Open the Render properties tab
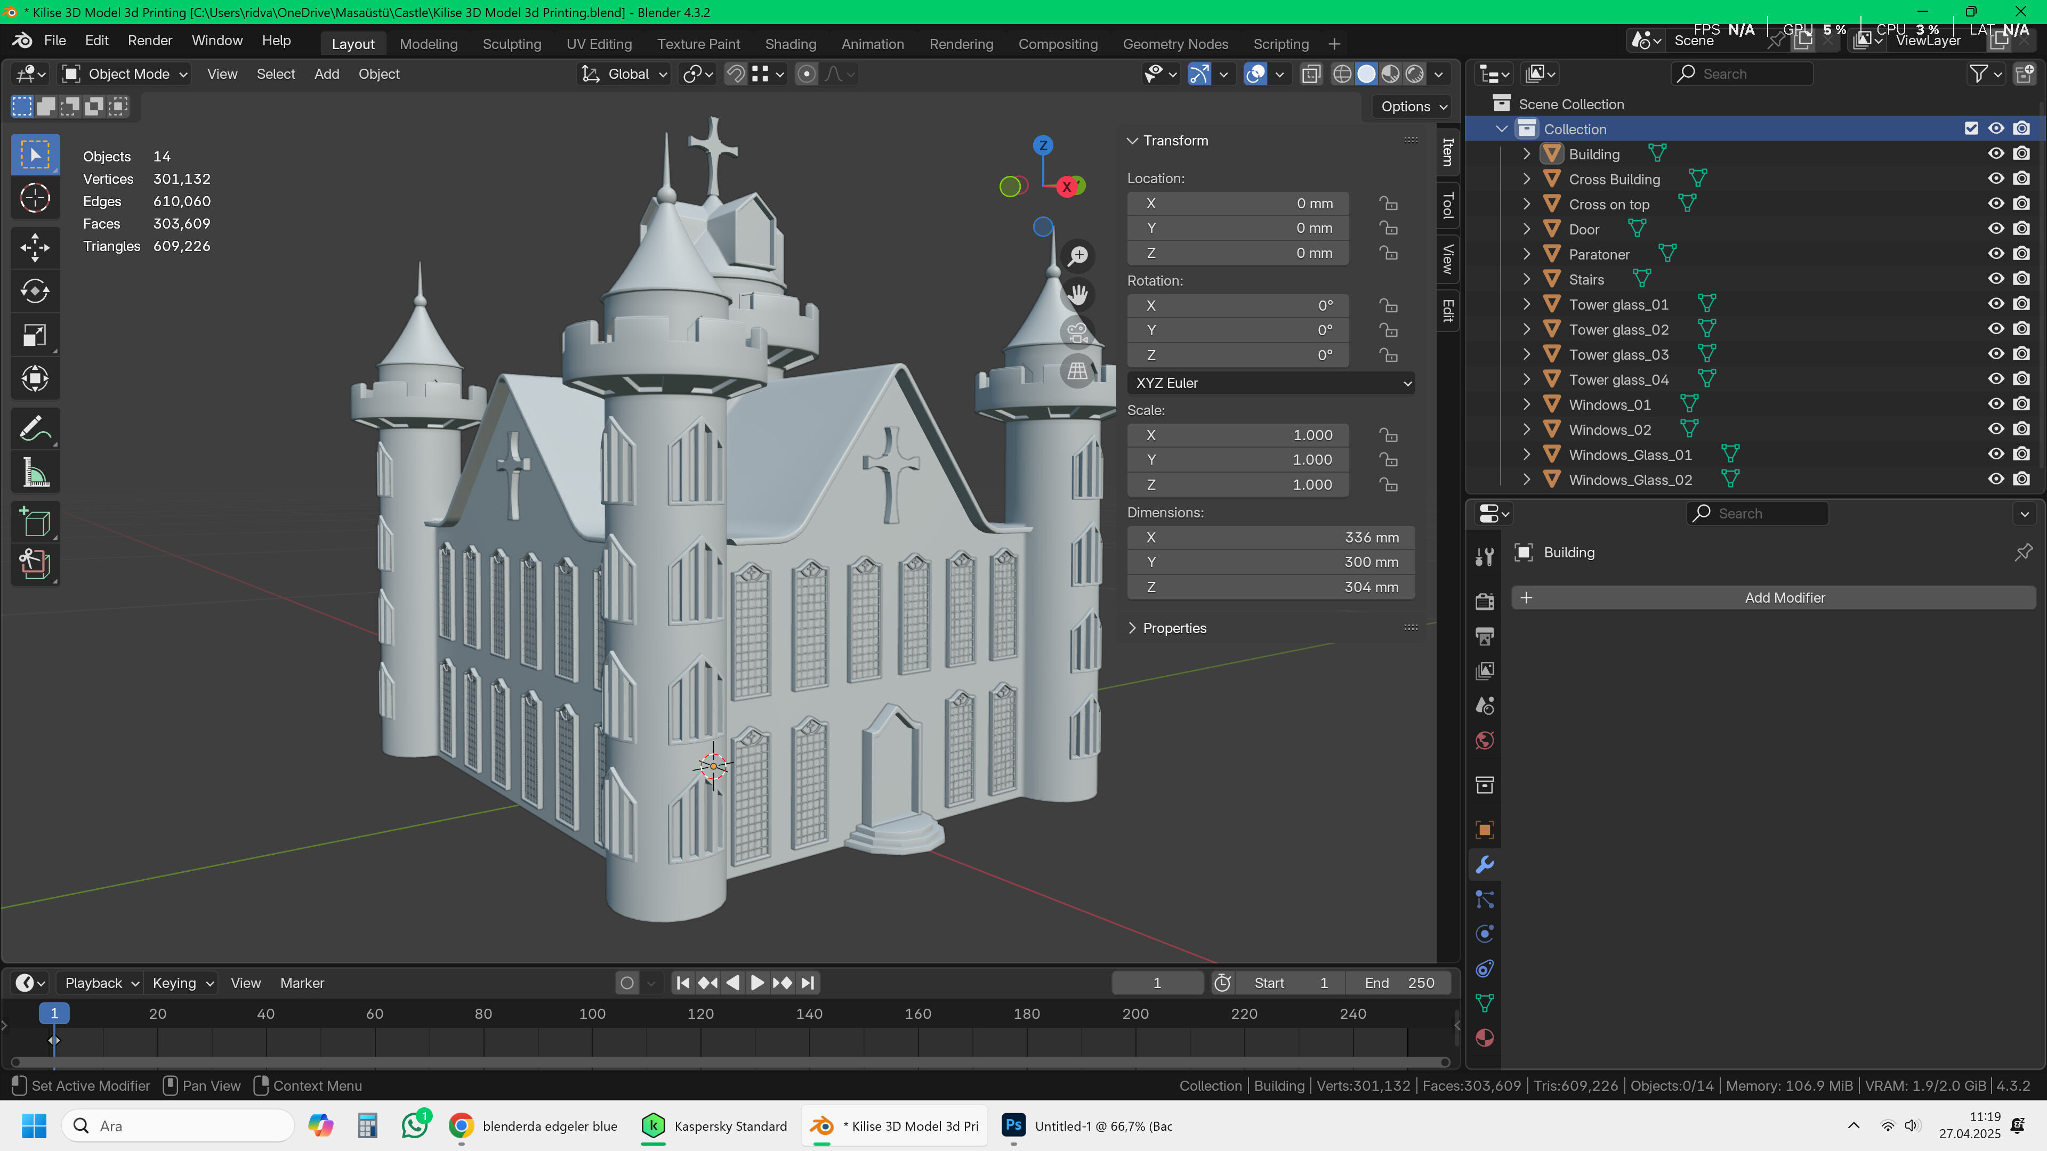 (x=1485, y=601)
